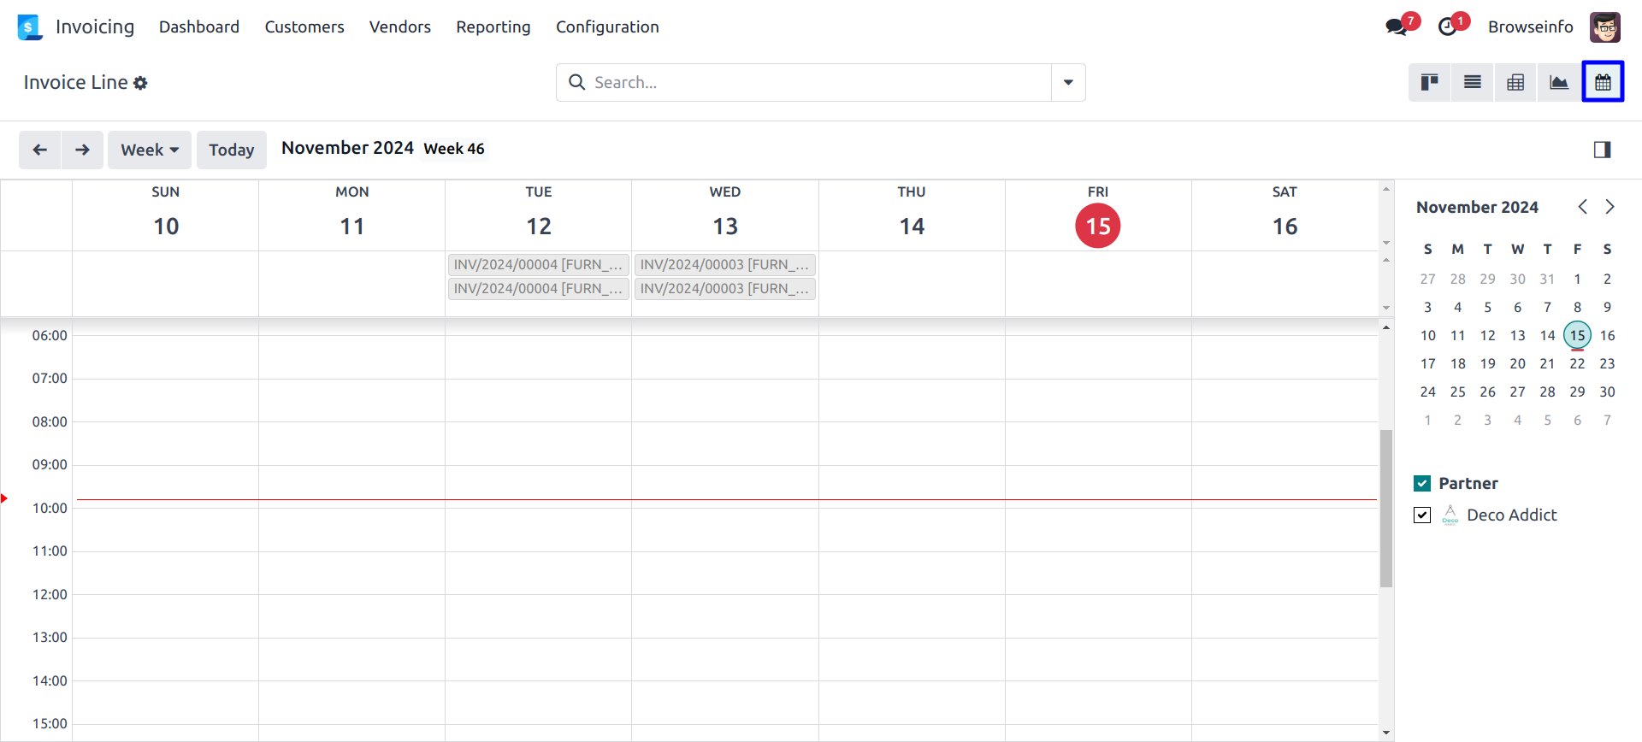Click the Today button
1642x742 pixels.
tap(231, 150)
